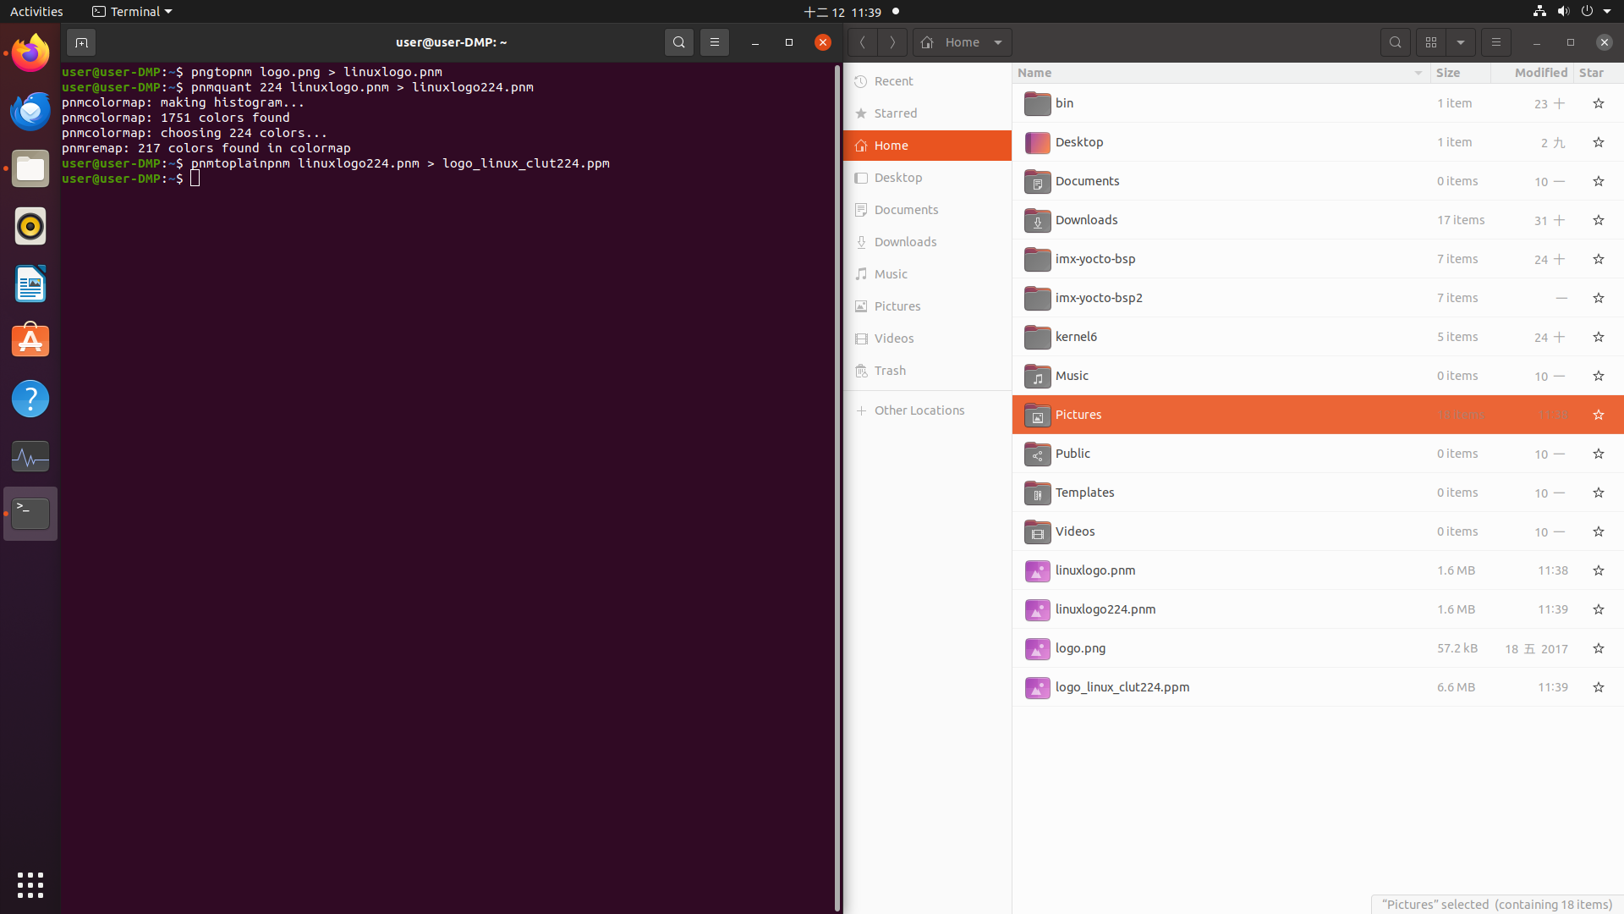Star the bin folder
Image resolution: width=1624 pixels, height=914 pixels.
click(1599, 103)
